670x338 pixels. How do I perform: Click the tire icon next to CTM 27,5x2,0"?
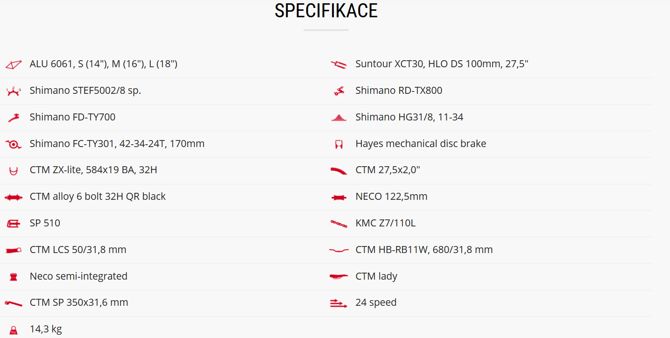point(339,171)
